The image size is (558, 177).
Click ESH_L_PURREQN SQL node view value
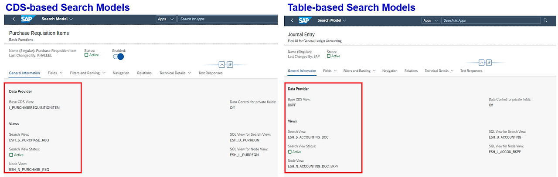(x=244, y=154)
